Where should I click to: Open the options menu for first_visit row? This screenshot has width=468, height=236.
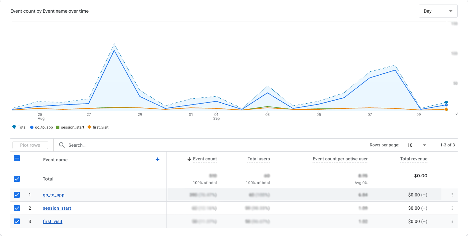[452, 221]
